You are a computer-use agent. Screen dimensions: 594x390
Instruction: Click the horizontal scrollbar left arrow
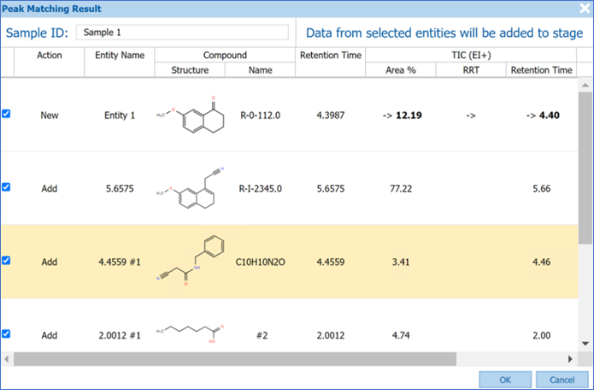tap(8, 358)
